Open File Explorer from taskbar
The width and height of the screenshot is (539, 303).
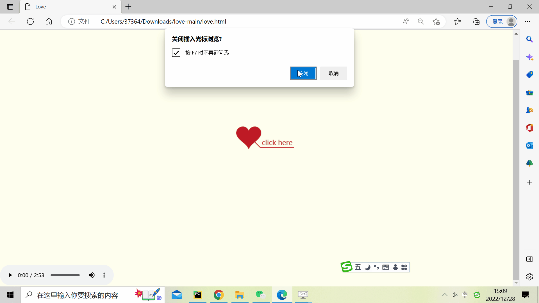point(240,295)
